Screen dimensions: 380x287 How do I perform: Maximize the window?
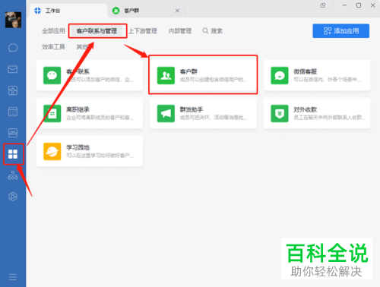359,5
